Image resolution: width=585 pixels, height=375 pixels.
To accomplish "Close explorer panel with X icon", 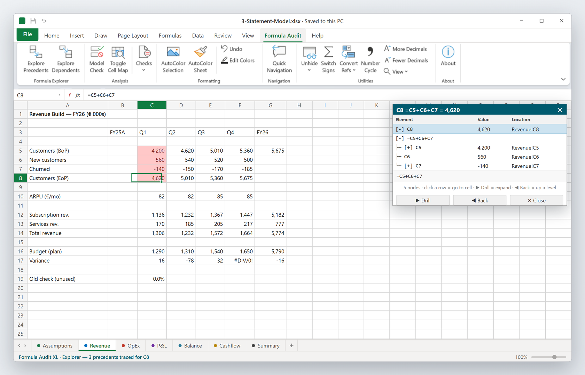I will tap(560, 110).
